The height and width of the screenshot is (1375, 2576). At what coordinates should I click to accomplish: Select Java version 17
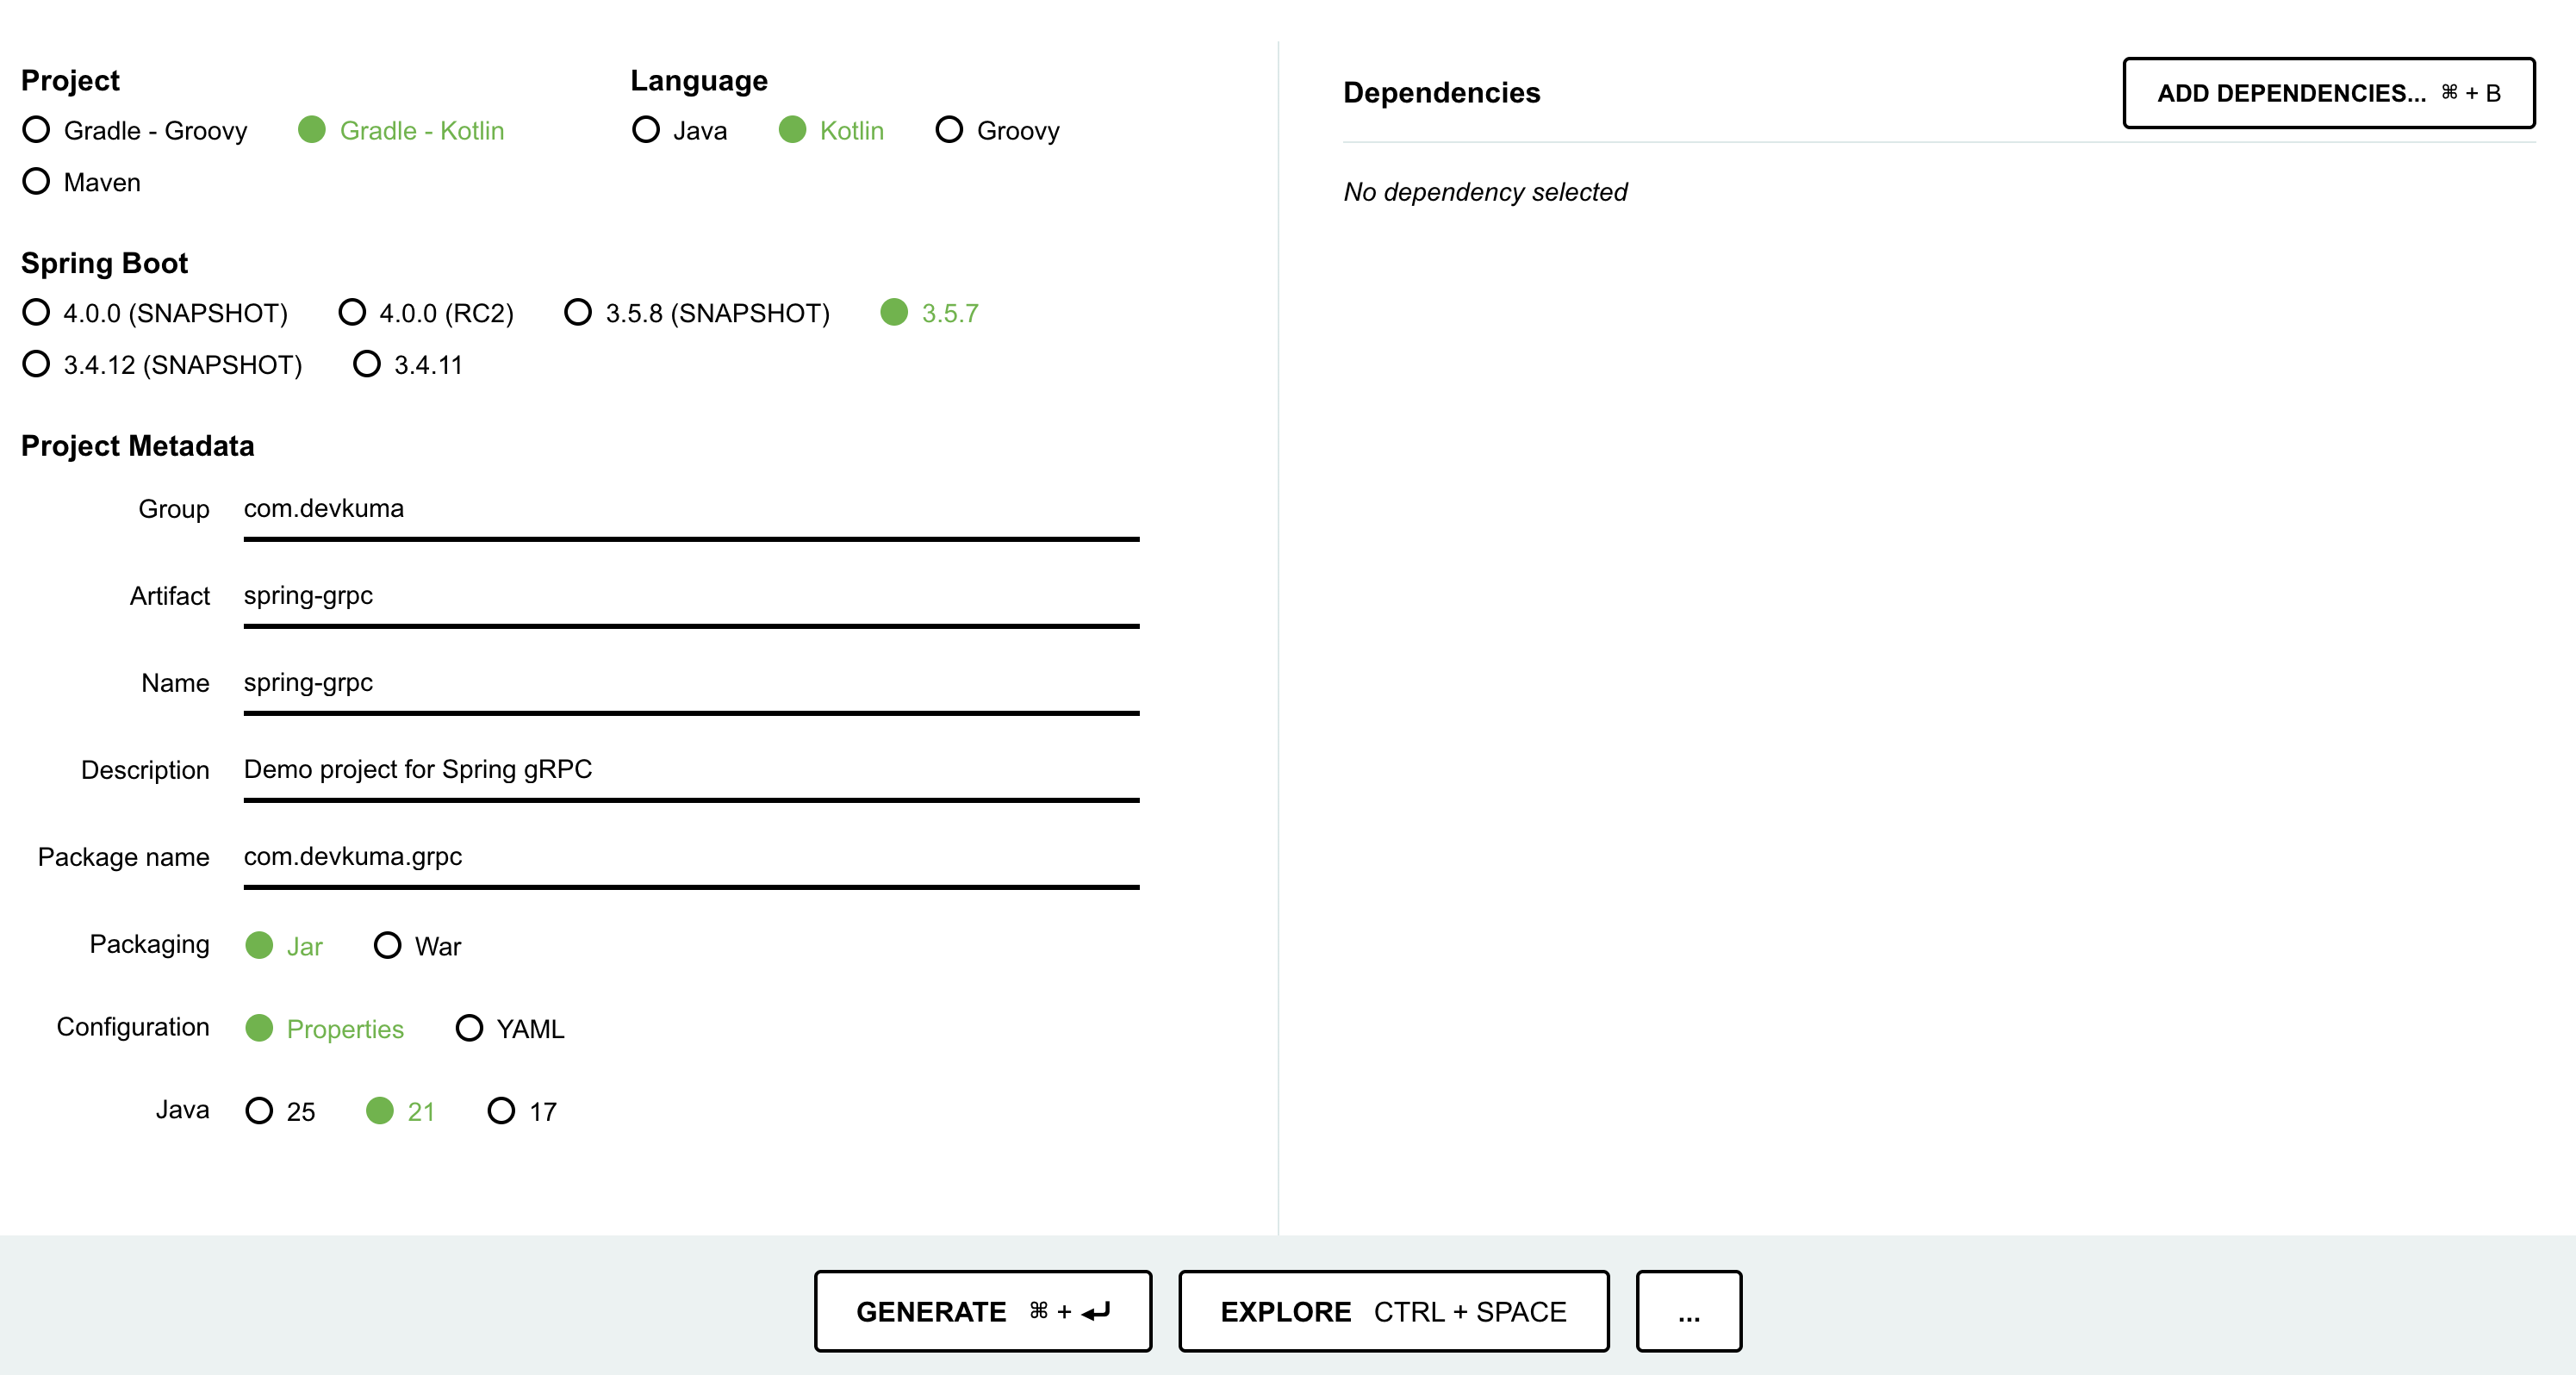[x=501, y=1111]
